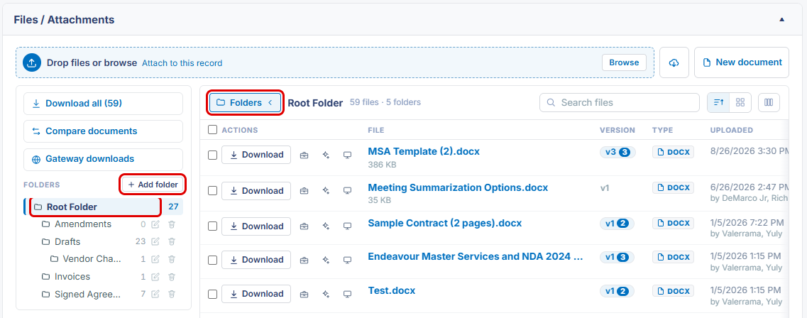
Task: Click the cloud download icon next to Browse
Action: coord(674,62)
